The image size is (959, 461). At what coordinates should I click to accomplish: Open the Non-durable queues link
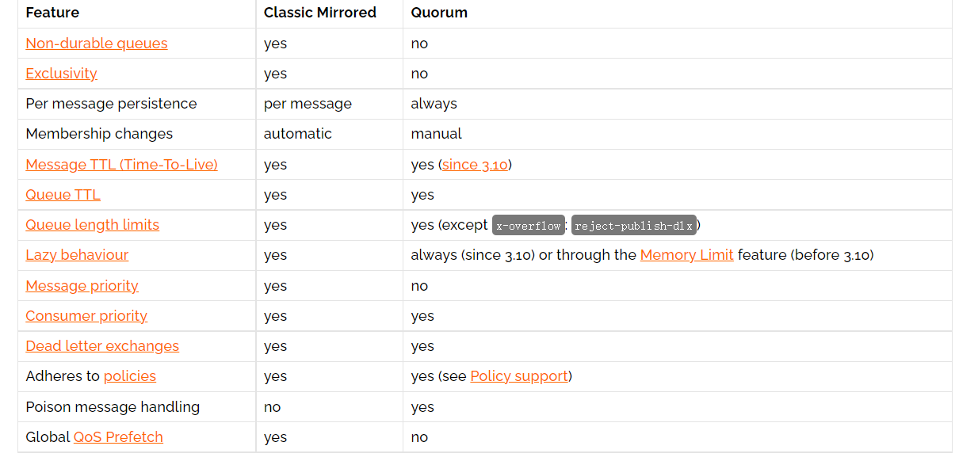coord(97,44)
